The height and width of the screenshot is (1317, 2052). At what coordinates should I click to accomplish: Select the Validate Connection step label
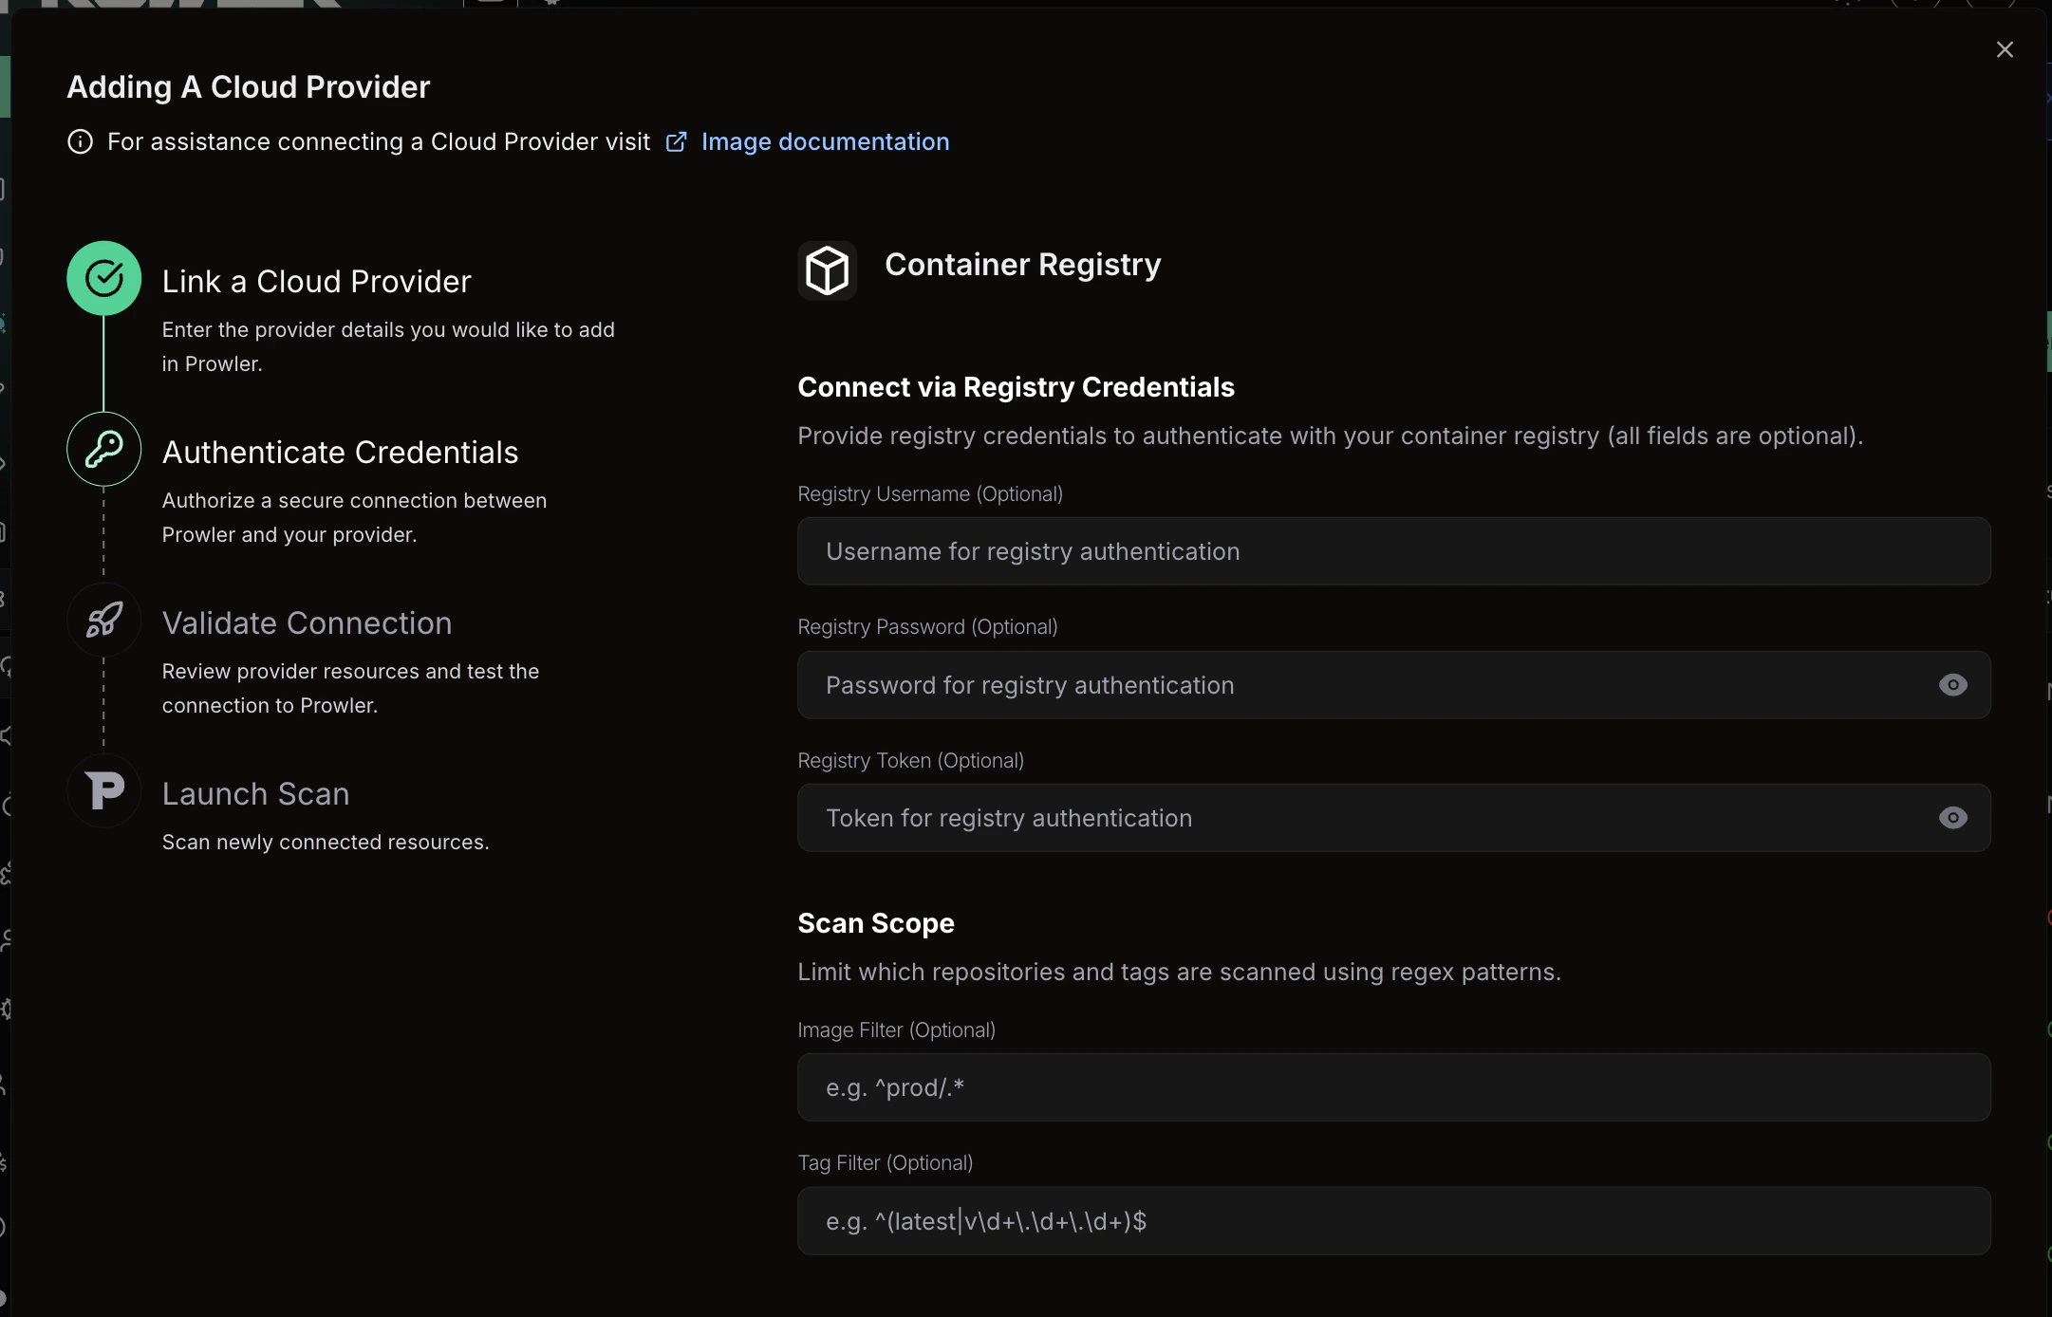click(x=307, y=623)
